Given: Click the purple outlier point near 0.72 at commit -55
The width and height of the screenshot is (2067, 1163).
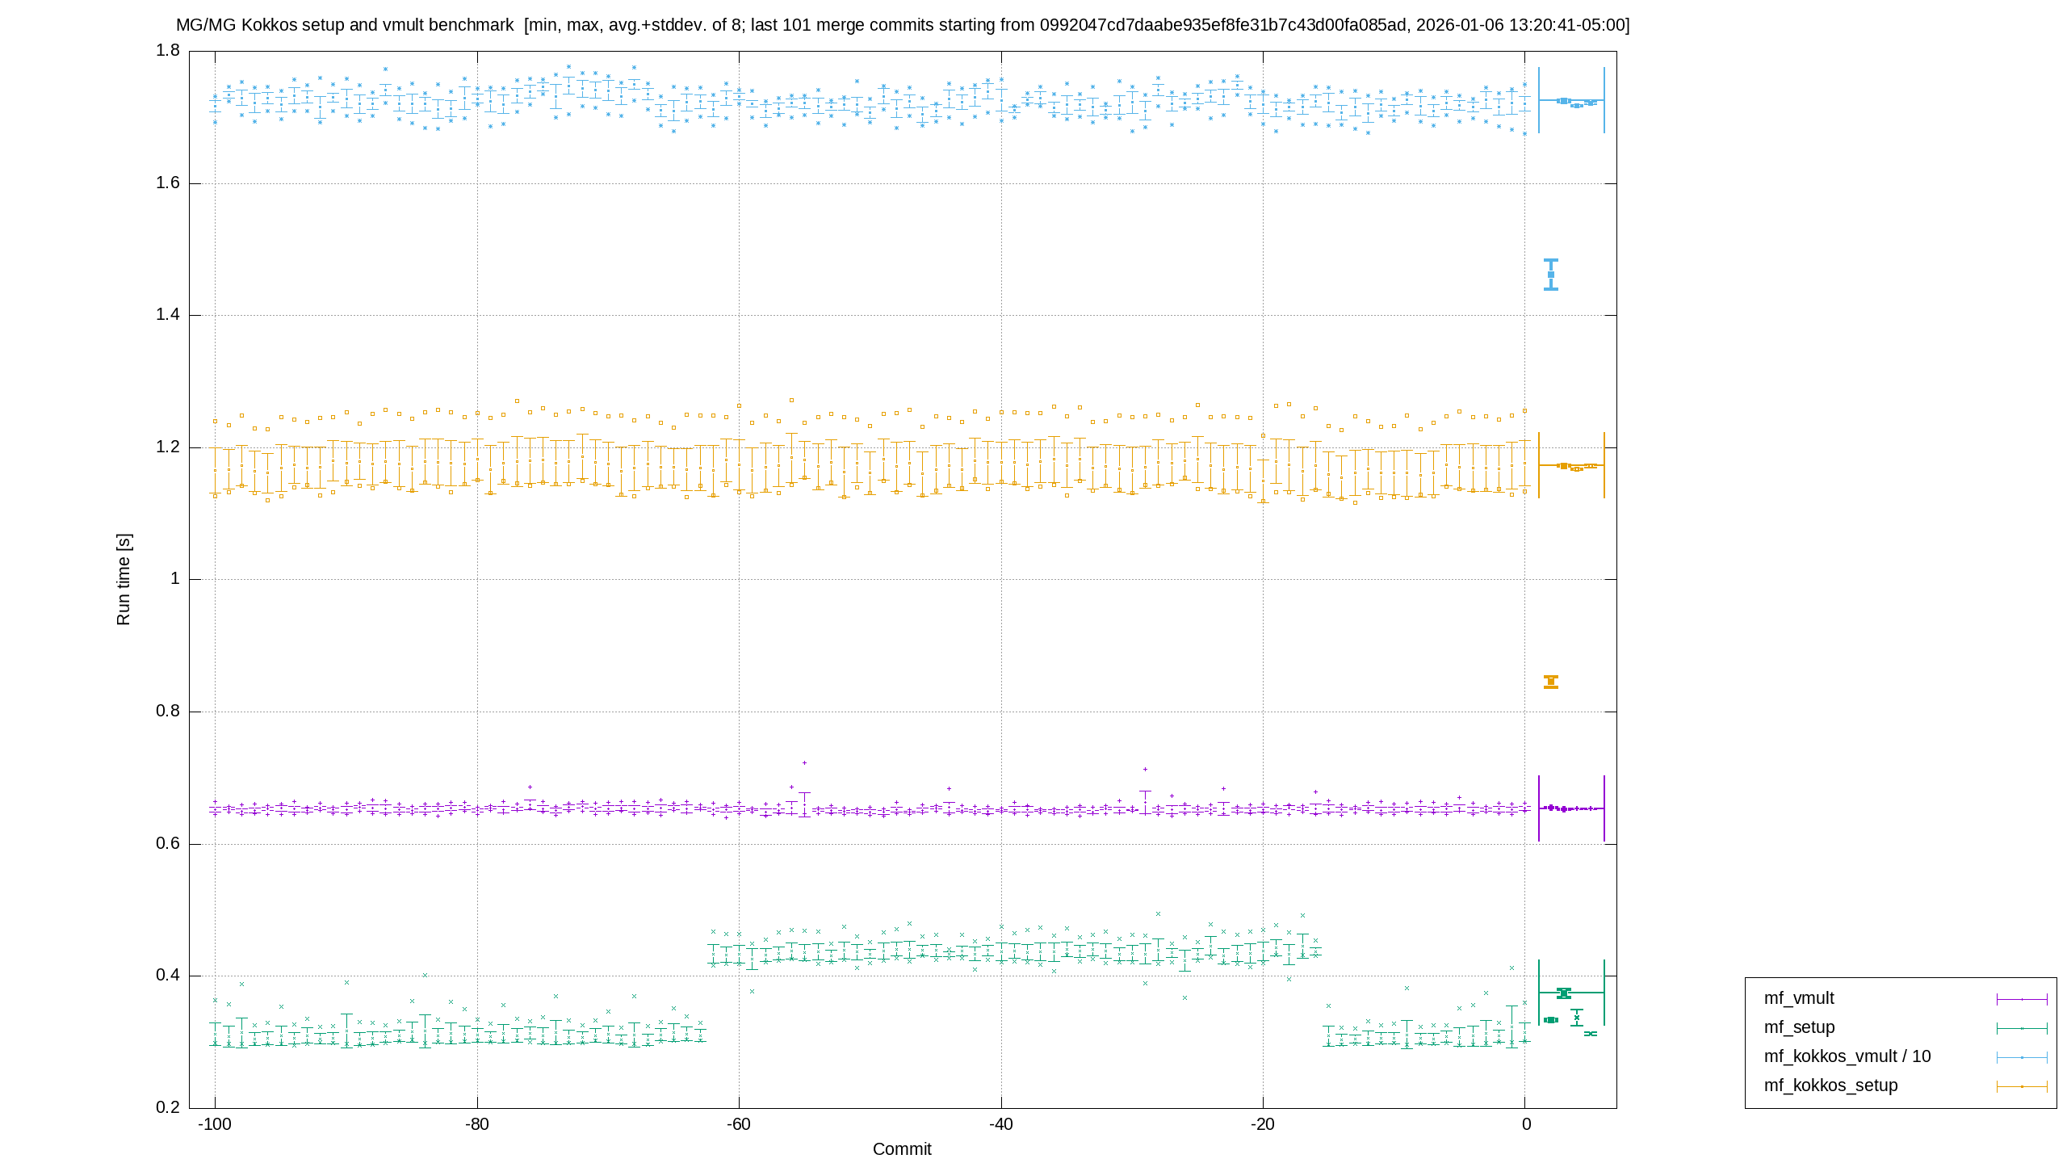Looking at the screenshot, I should (804, 762).
